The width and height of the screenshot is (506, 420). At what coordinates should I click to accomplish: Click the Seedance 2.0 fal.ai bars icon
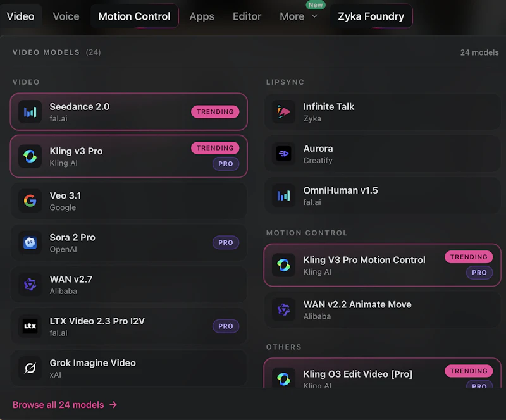point(30,112)
